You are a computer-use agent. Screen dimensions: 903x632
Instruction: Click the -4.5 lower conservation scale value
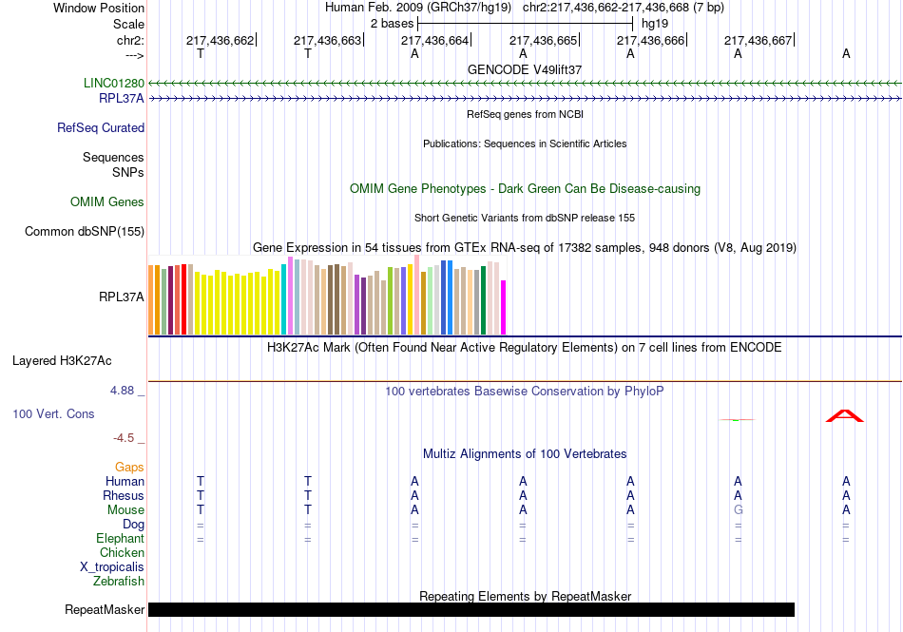pyautogui.click(x=124, y=438)
